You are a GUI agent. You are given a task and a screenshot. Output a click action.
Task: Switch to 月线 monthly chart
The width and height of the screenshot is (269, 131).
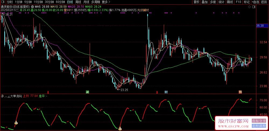coord(86,2)
